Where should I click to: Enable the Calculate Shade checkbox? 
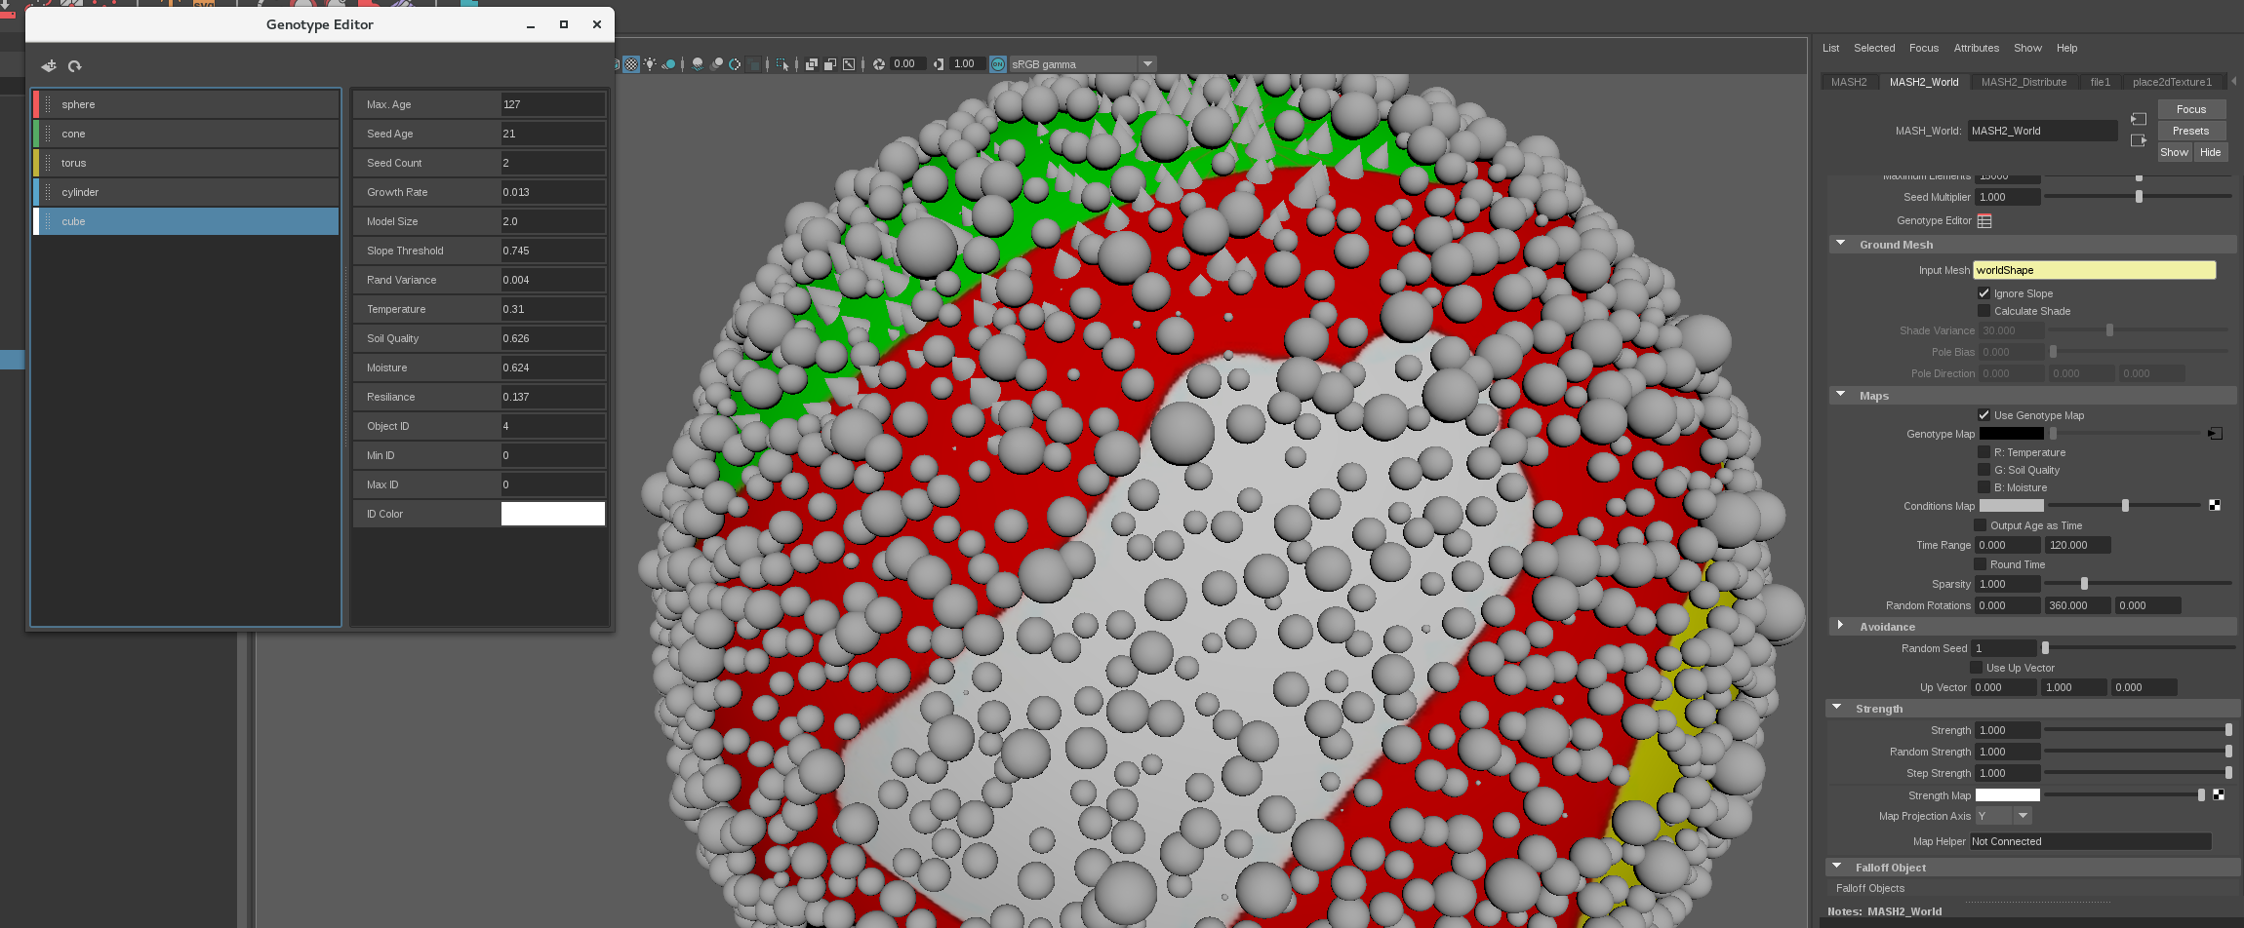[1984, 310]
